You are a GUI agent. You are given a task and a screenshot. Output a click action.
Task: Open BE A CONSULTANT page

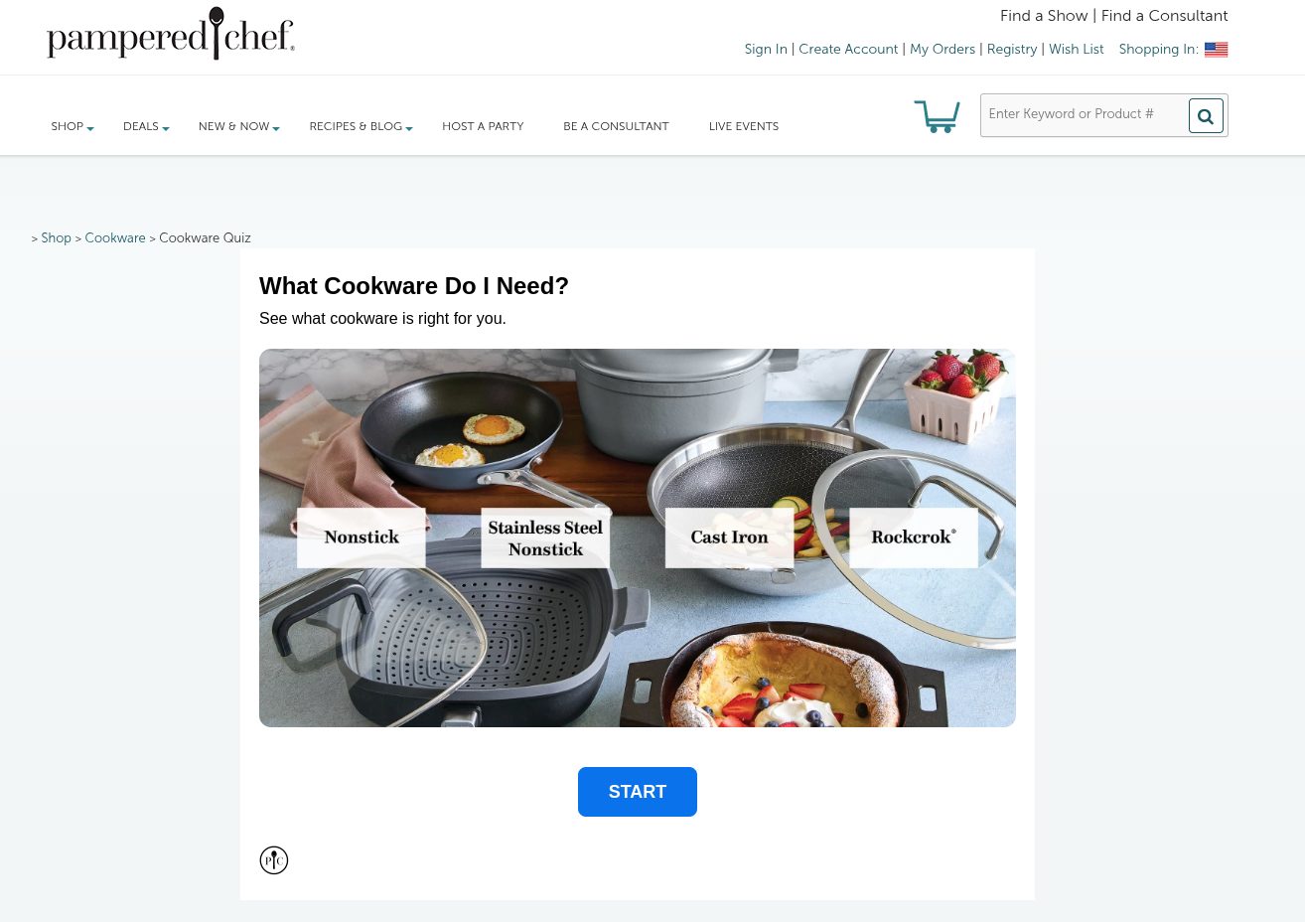point(616,126)
